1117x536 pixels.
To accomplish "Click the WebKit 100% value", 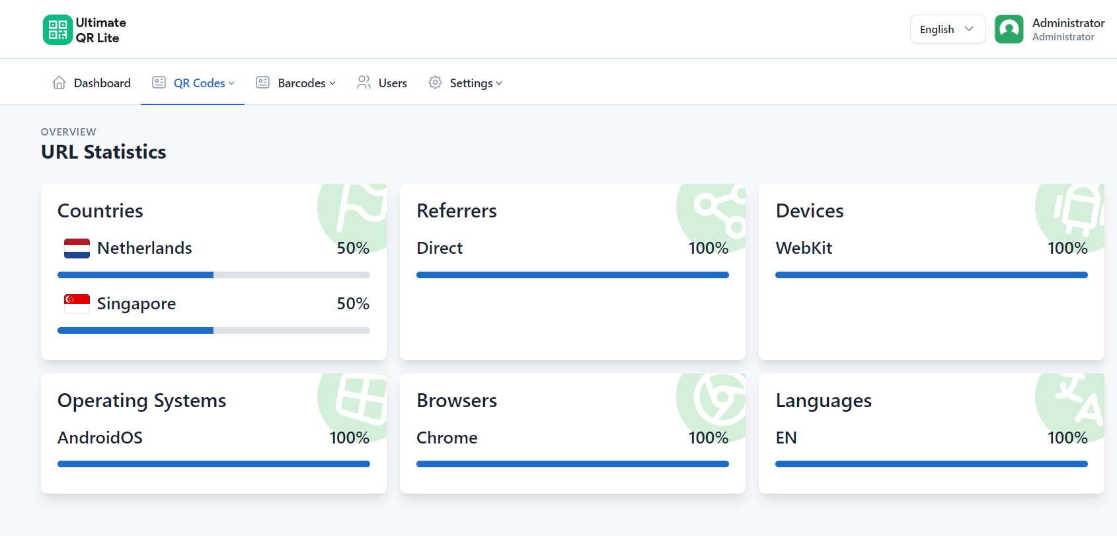I will click(1067, 248).
